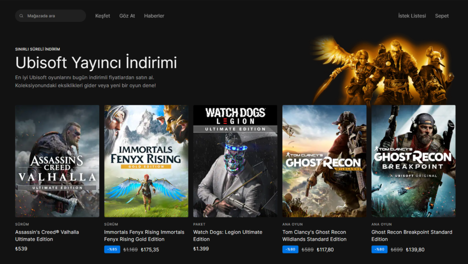Click the golden Ubisoft characters banner image

point(383,71)
